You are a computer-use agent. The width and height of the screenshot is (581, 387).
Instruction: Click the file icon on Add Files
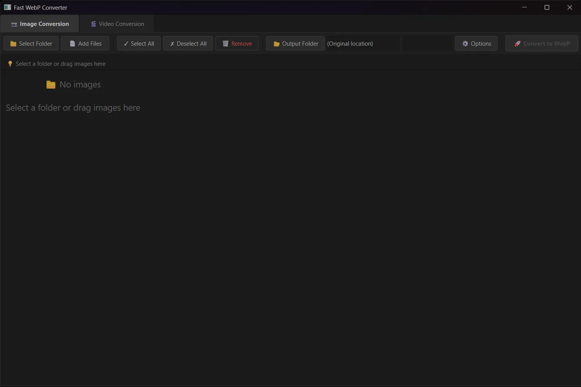click(x=73, y=43)
